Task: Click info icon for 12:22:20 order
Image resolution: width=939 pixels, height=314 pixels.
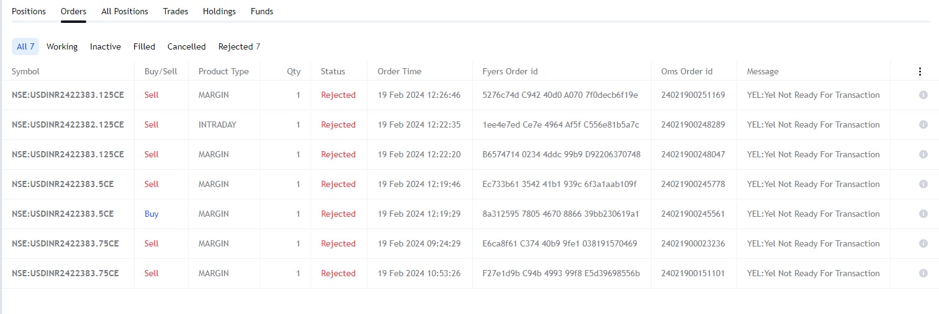Action: (923, 154)
